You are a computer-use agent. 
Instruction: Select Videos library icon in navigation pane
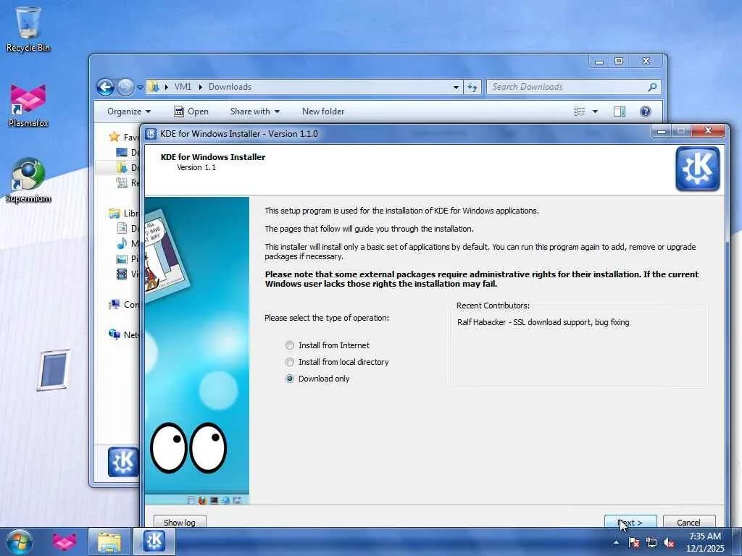click(122, 274)
